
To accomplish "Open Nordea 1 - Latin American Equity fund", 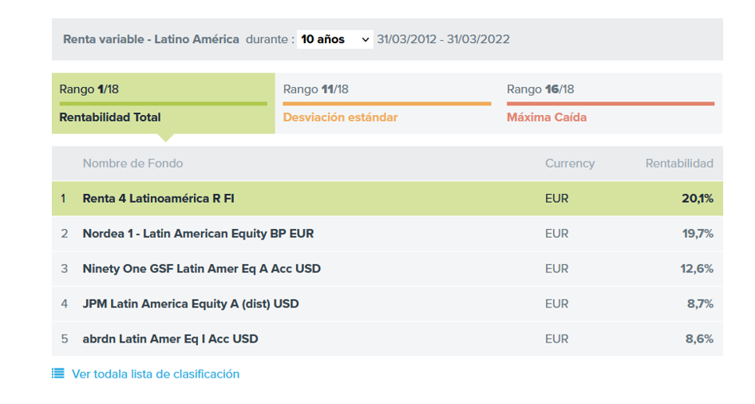I will tap(198, 234).
